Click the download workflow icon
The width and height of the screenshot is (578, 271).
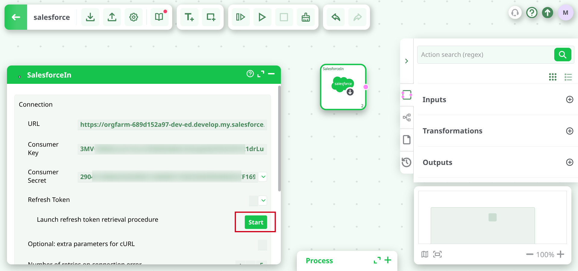coord(90,17)
